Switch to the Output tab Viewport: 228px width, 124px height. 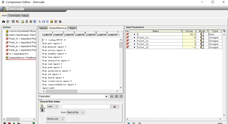tap(25, 16)
